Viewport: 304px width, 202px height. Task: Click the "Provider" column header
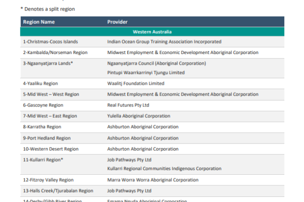117,22
